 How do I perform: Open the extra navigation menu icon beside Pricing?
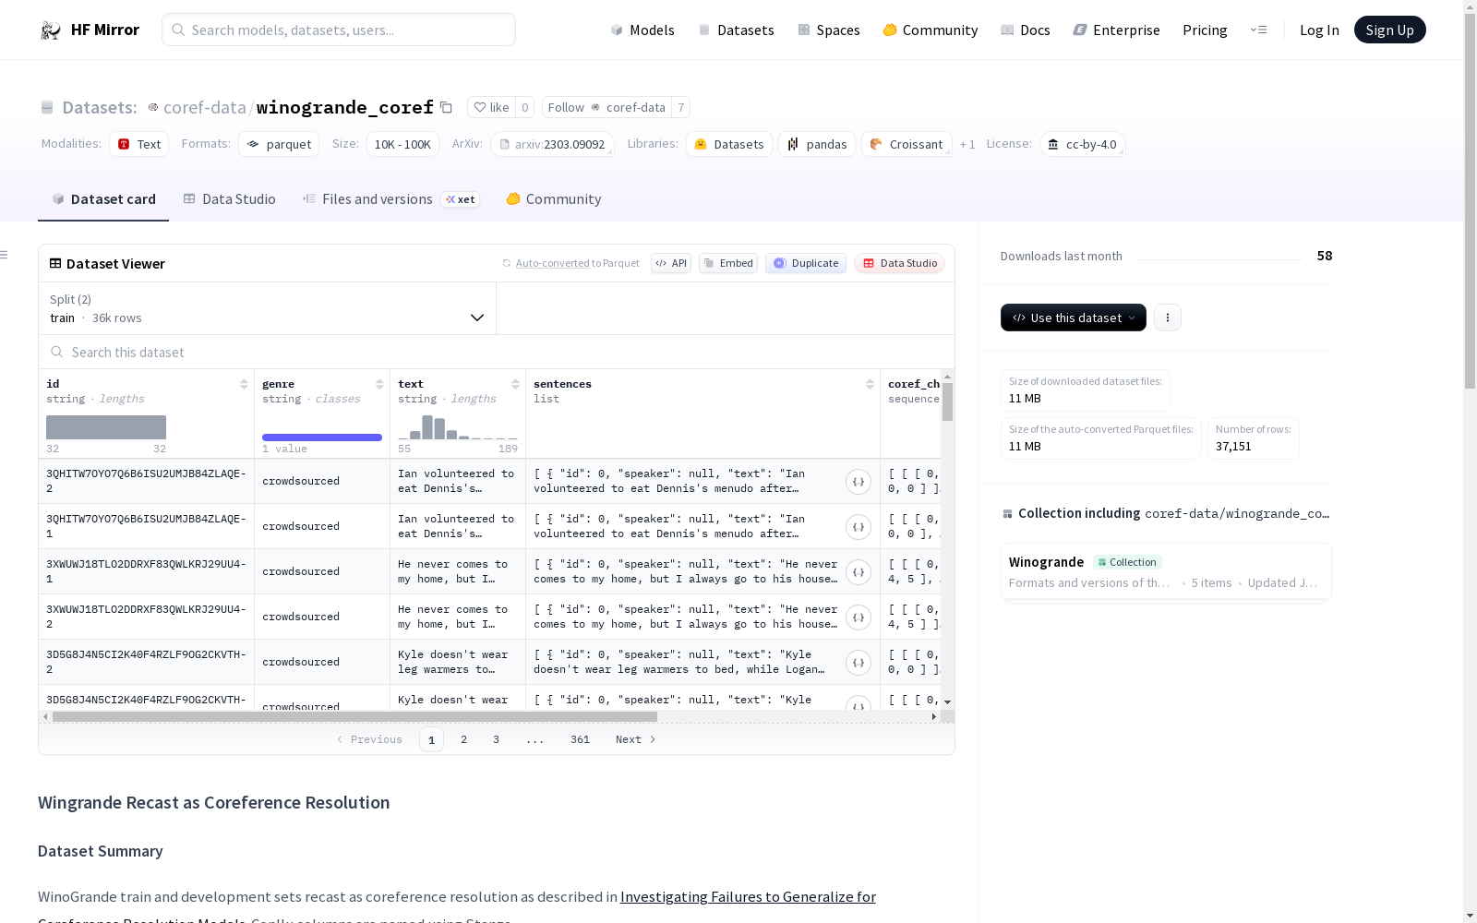[x=1258, y=30]
